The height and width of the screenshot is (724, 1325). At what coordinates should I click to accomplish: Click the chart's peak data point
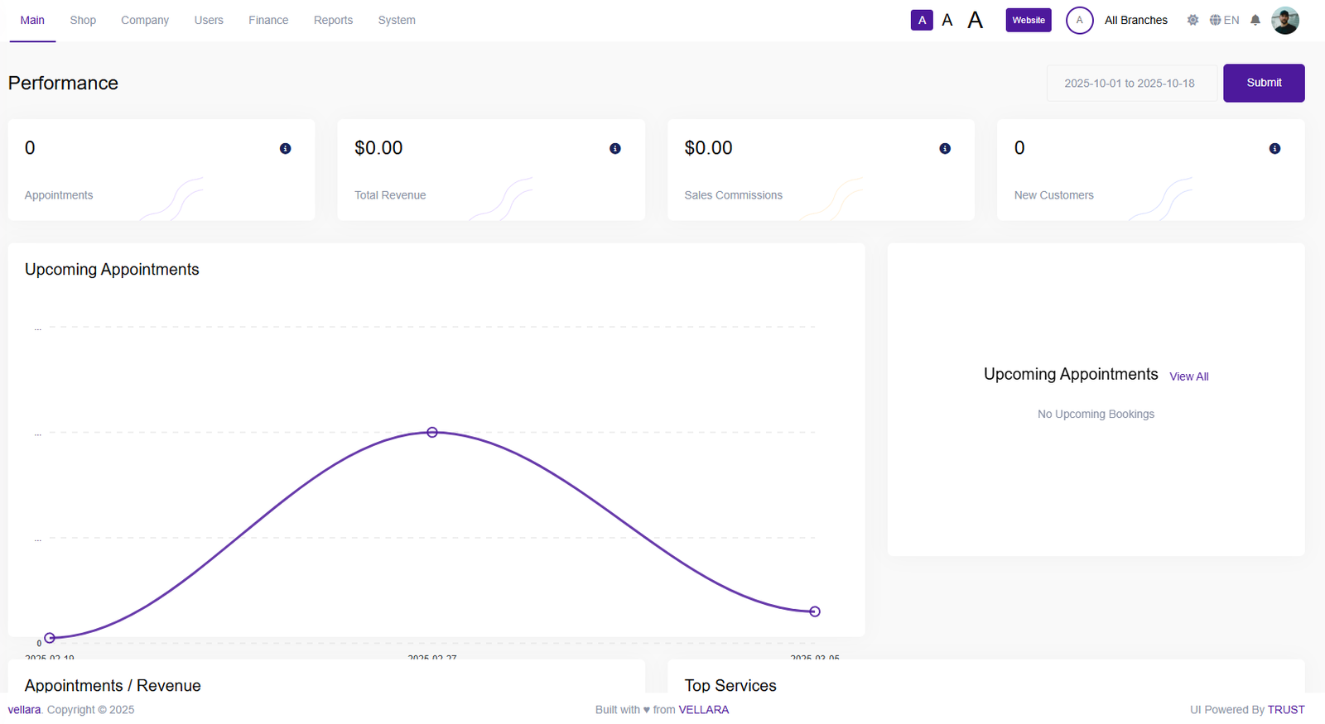[432, 433]
